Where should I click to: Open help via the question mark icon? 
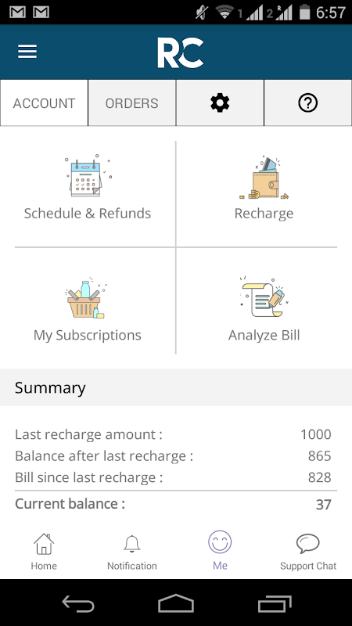pyautogui.click(x=307, y=103)
